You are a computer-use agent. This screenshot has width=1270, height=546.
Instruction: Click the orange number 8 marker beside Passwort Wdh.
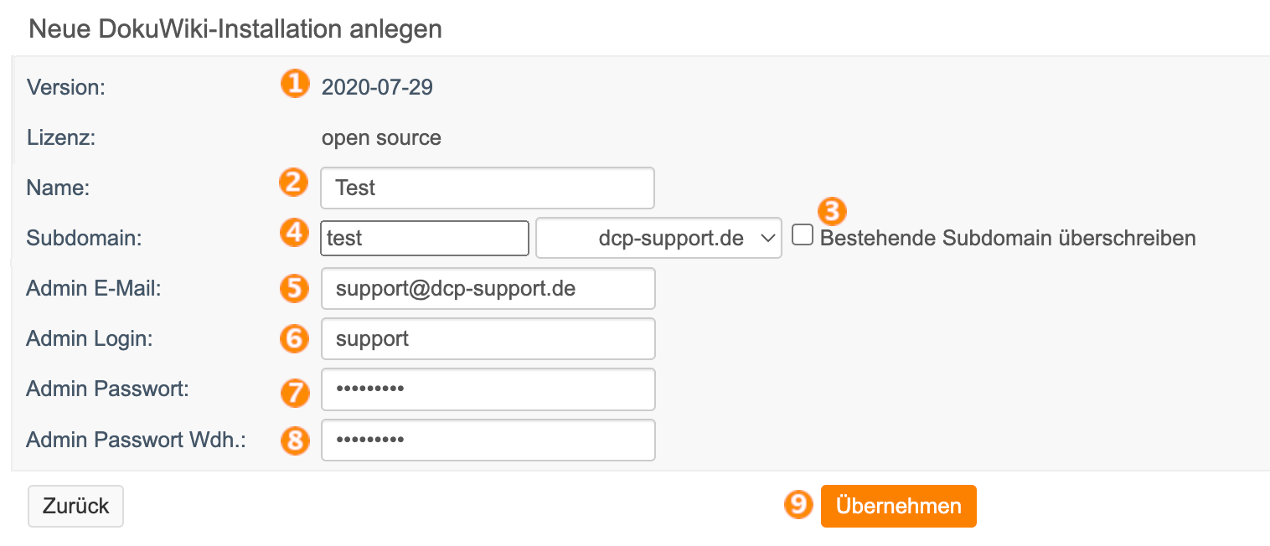coord(294,440)
